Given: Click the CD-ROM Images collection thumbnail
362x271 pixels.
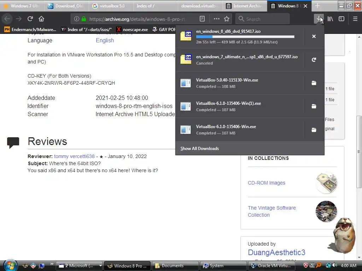Looking at the screenshot, I should point(326,183).
